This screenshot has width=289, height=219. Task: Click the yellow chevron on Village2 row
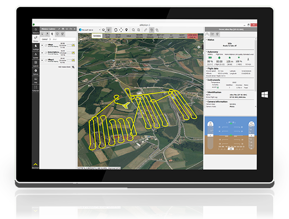(x=73, y=60)
